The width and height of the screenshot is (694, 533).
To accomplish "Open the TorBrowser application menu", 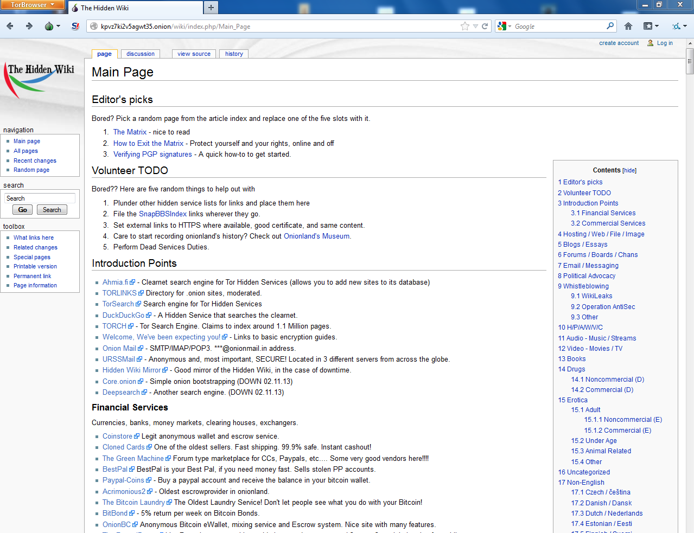I will (x=33, y=5).
